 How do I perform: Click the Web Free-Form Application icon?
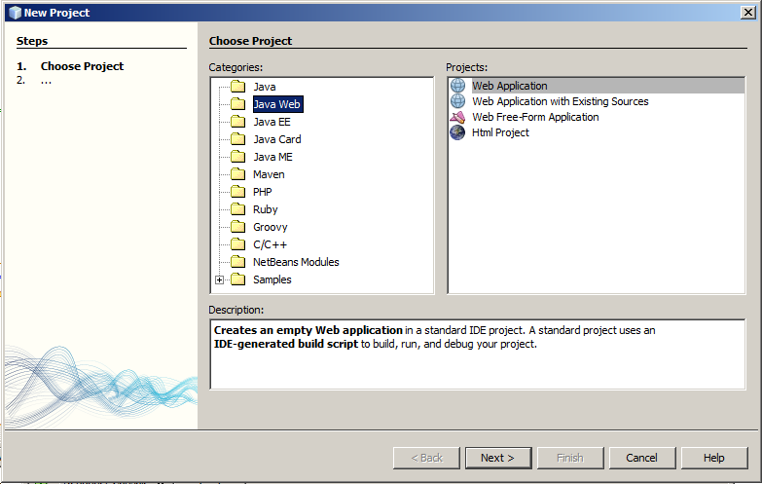coord(457,117)
